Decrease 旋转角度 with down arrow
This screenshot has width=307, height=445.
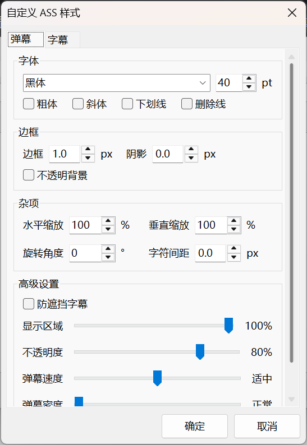pyautogui.click(x=108, y=257)
